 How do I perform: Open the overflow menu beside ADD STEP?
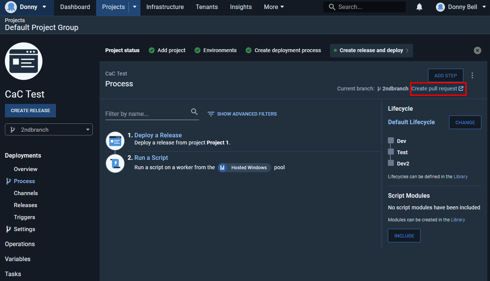click(x=472, y=75)
